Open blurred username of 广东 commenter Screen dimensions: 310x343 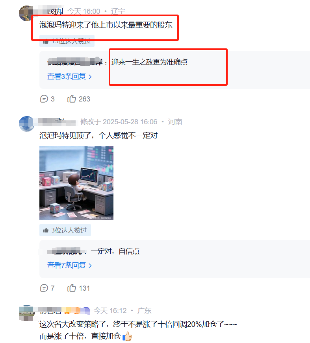[x=64, y=311]
